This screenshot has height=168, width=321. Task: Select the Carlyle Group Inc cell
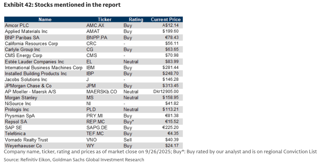pyautogui.click(x=22, y=49)
